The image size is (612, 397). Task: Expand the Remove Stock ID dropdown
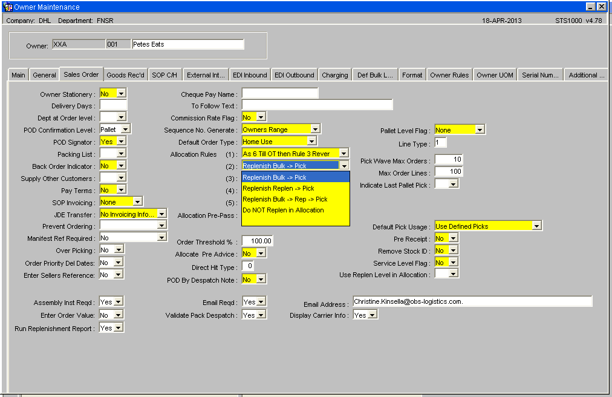tap(453, 250)
